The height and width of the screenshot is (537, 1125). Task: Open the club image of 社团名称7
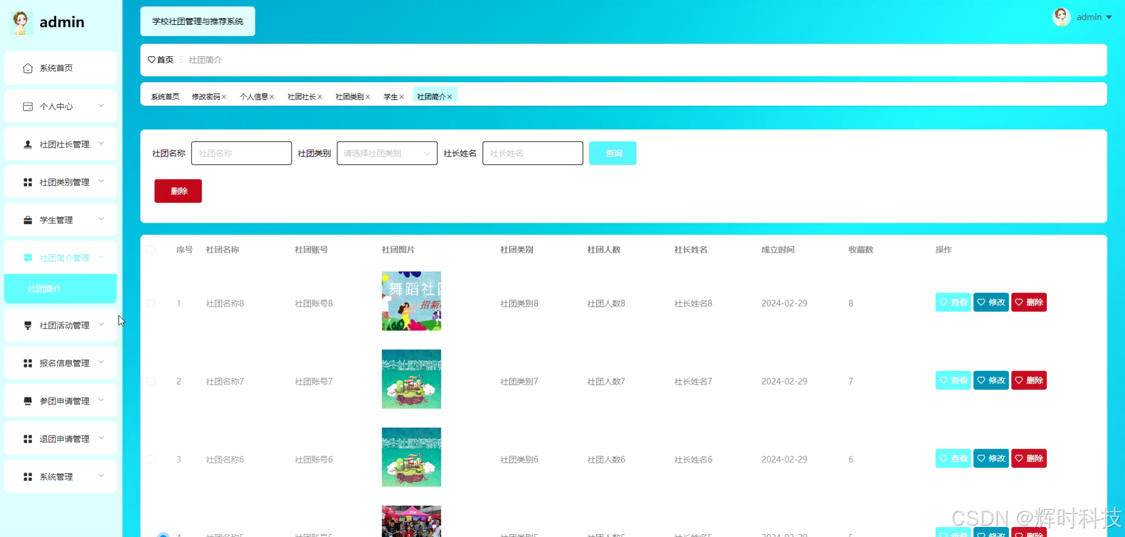click(411, 379)
